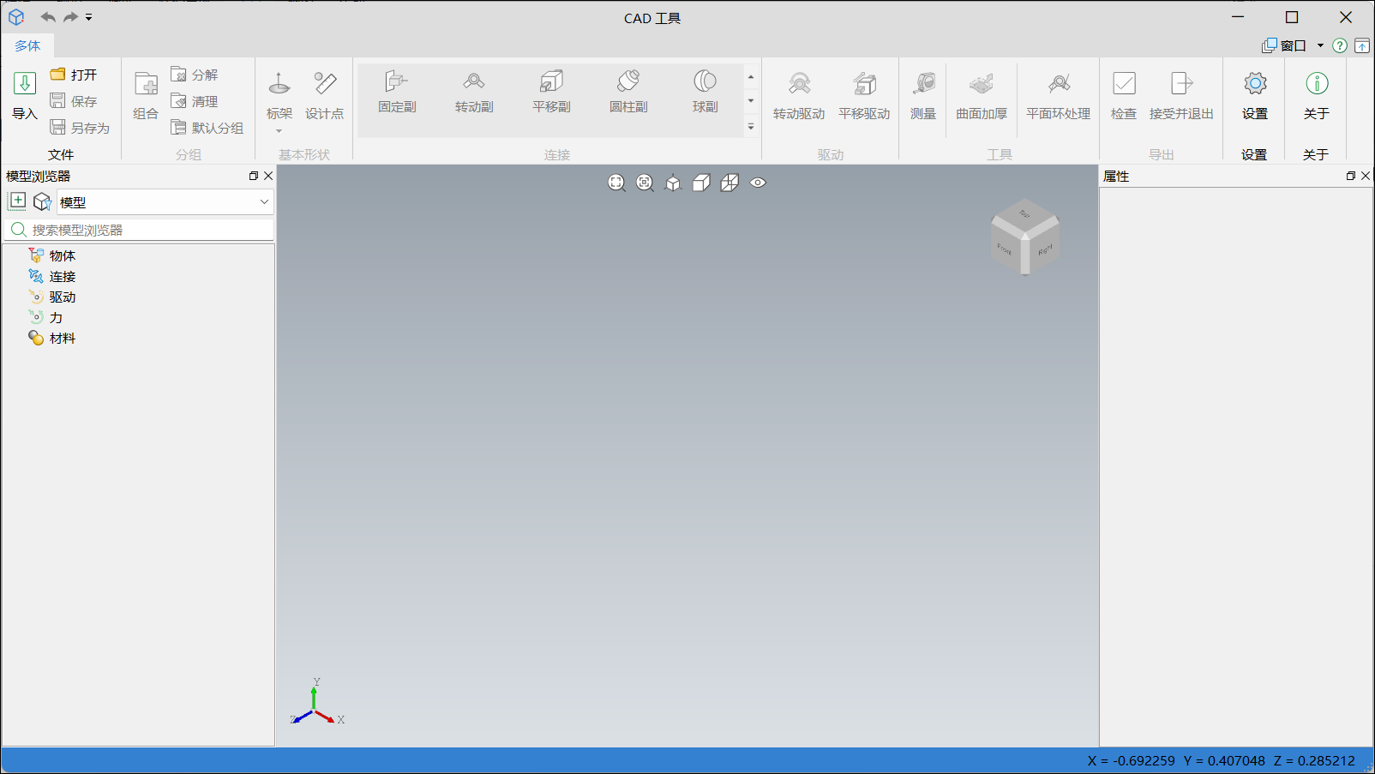Viewport: 1375px width, 774px height.
Task: Select 材料 in model browser tree
Action: pos(62,338)
